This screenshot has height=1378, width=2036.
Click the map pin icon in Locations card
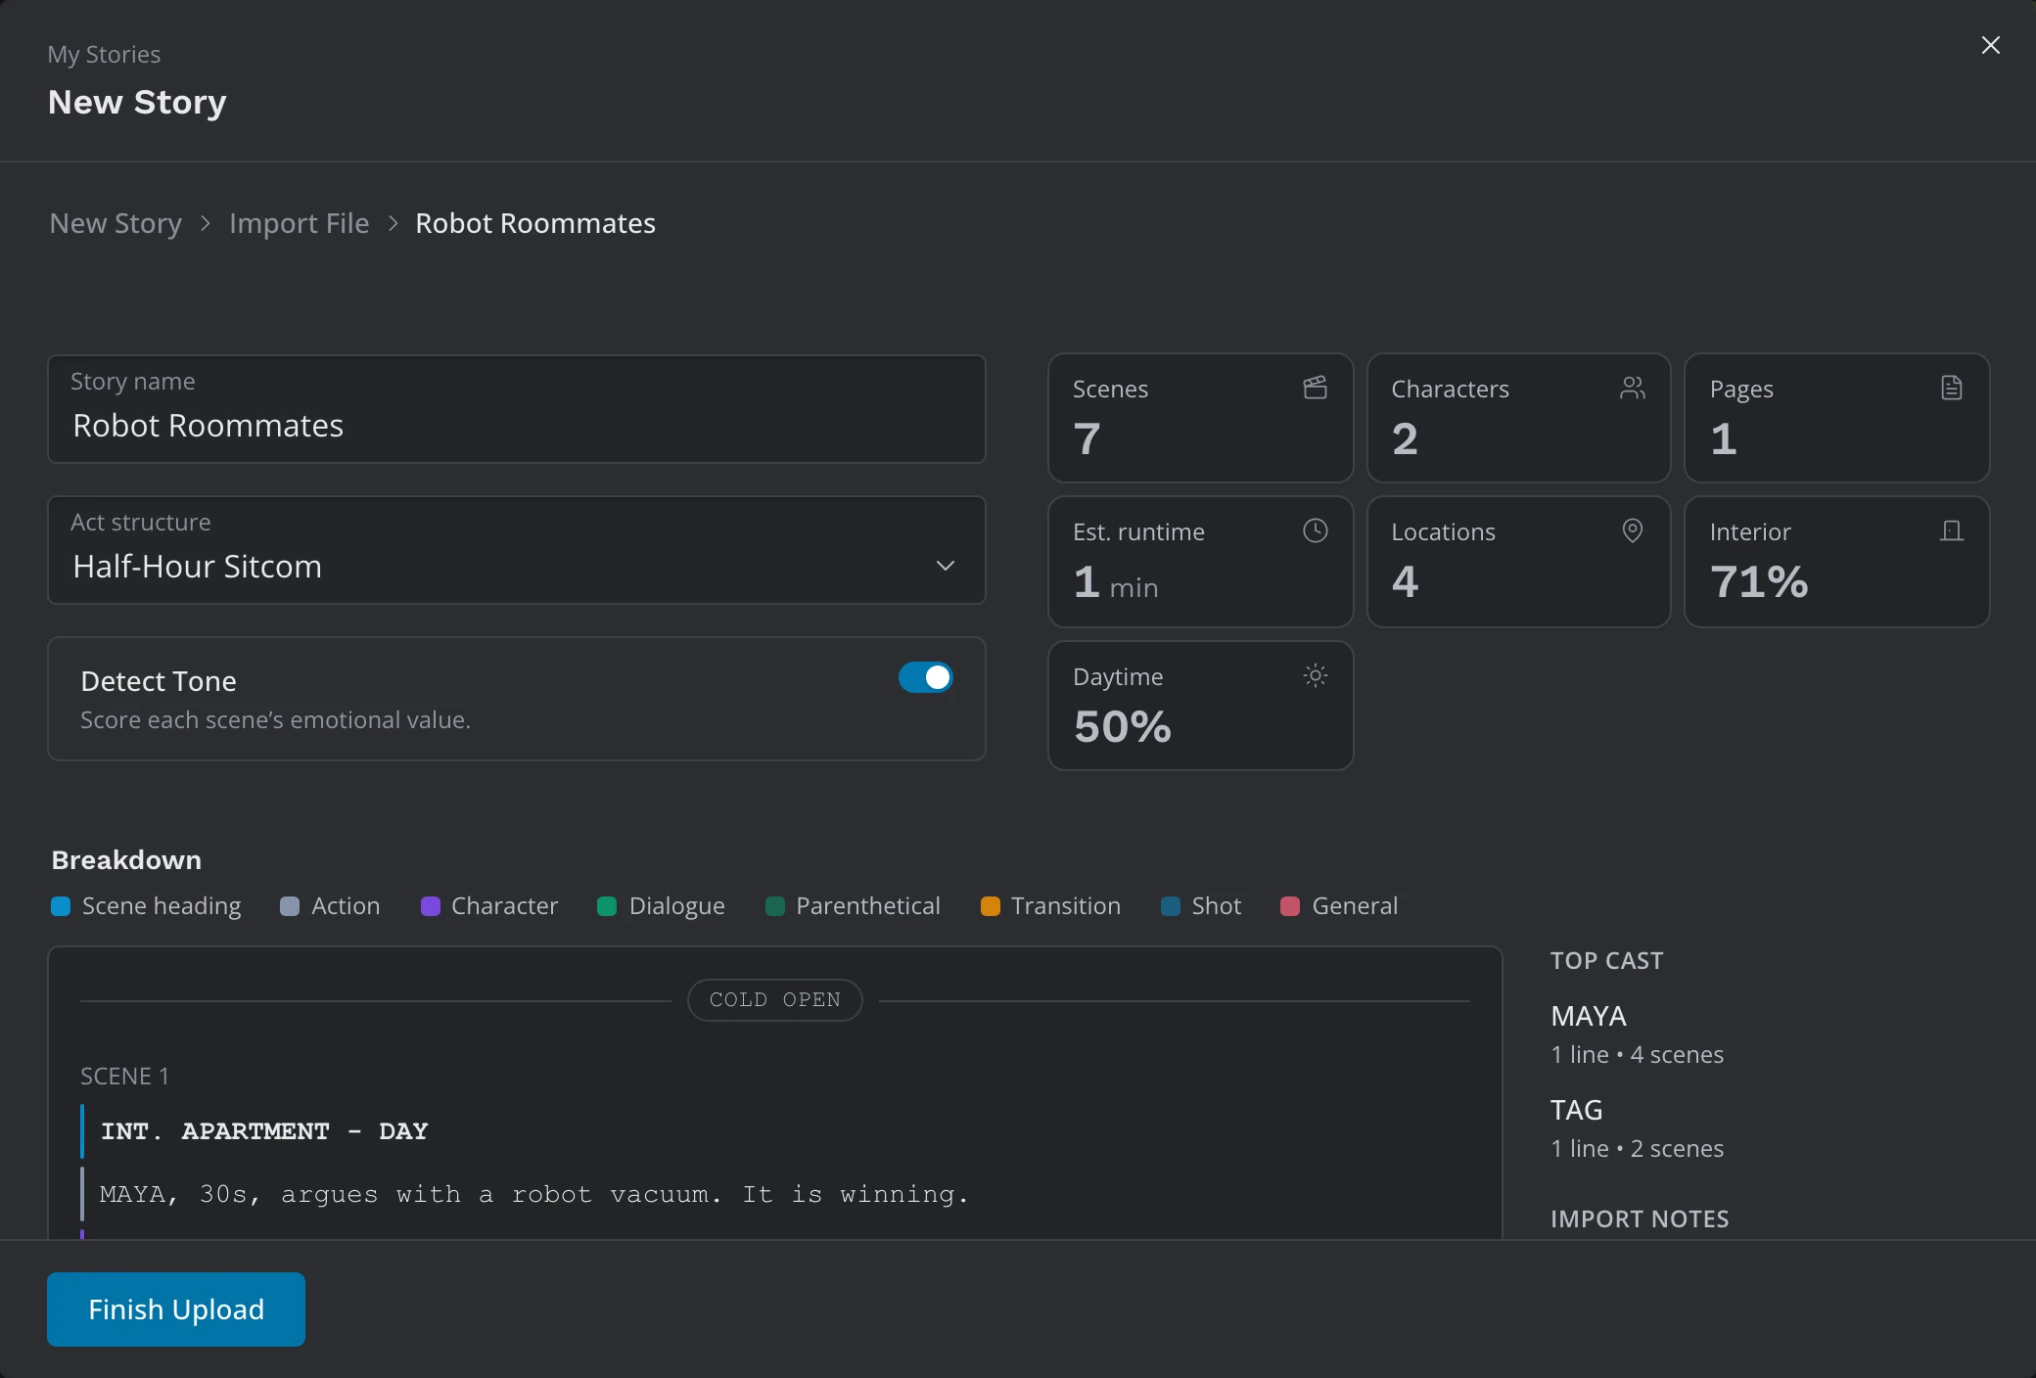1633,530
